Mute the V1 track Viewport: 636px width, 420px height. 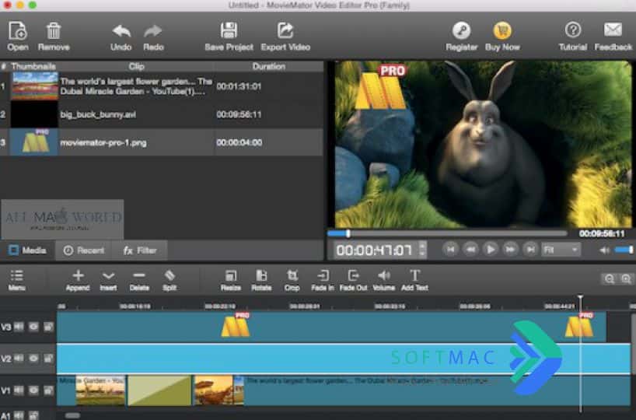(x=19, y=390)
